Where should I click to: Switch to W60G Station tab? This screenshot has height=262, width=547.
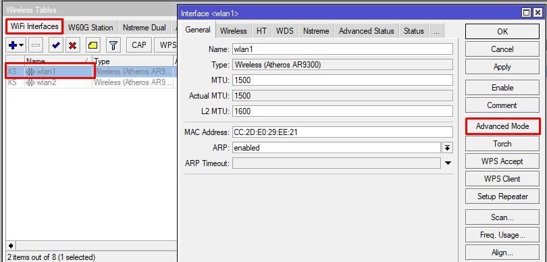[x=90, y=28]
